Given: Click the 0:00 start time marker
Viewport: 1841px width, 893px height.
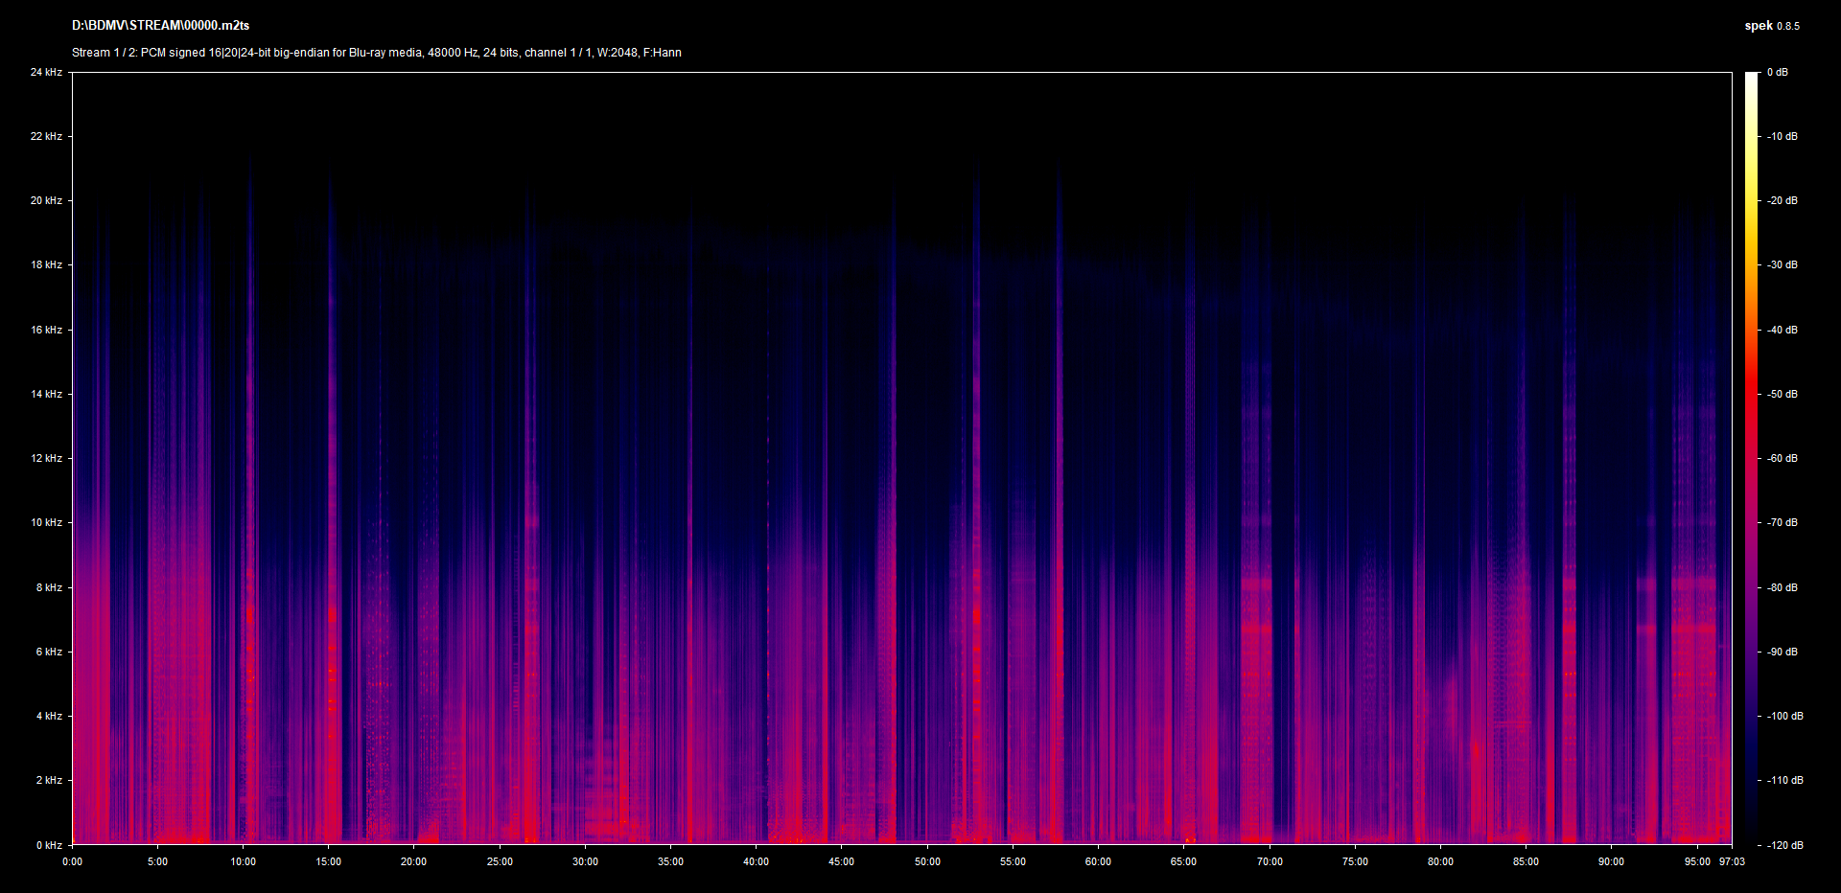Looking at the screenshot, I should pyautogui.click(x=72, y=861).
